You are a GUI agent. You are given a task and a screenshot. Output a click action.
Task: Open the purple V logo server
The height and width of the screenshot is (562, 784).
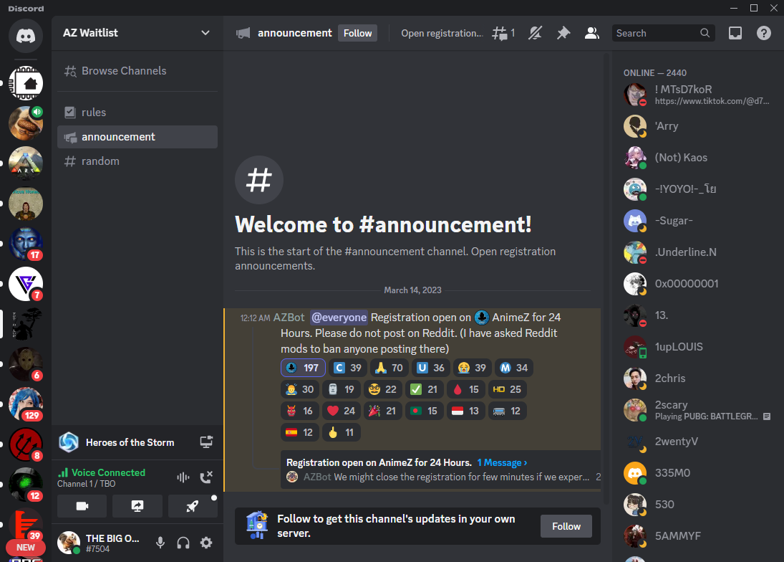point(26,284)
